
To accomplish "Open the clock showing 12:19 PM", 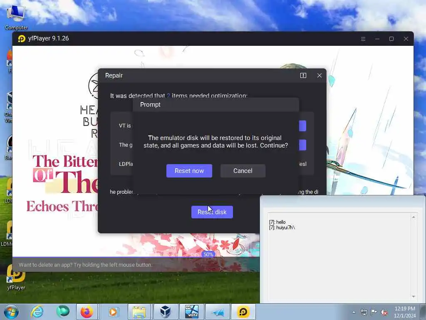I will pyautogui.click(x=405, y=312).
